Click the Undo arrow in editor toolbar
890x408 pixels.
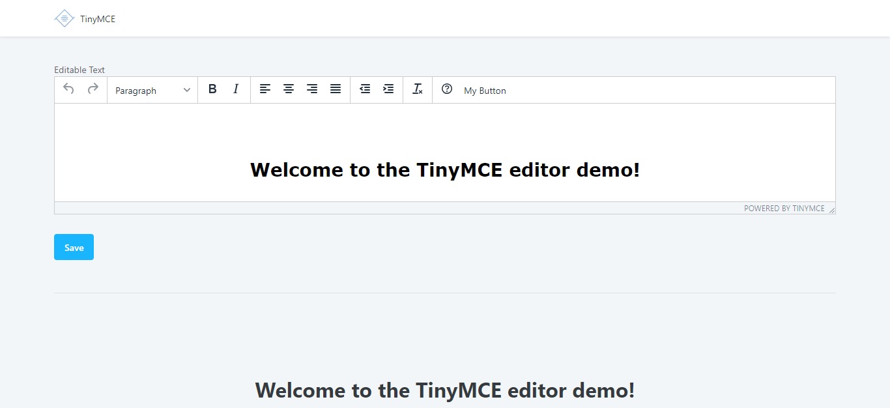pos(68,89)
